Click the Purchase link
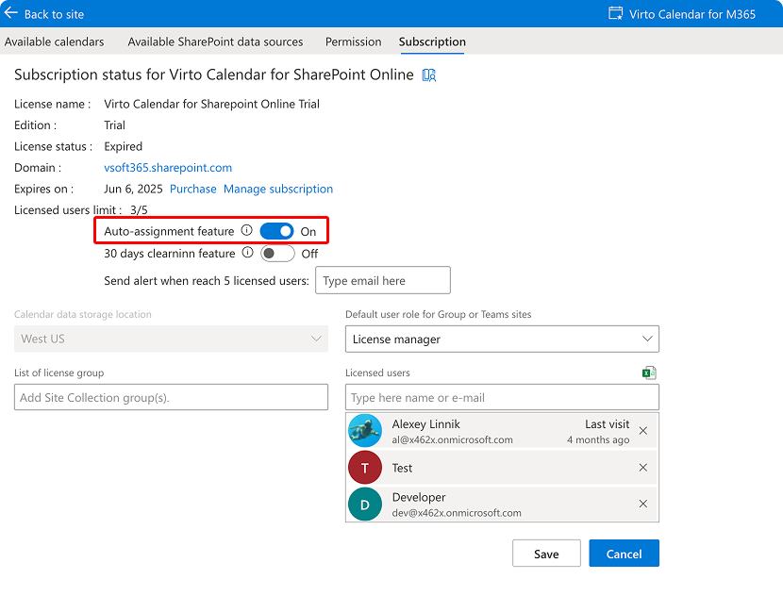 [x=193, y=189]
